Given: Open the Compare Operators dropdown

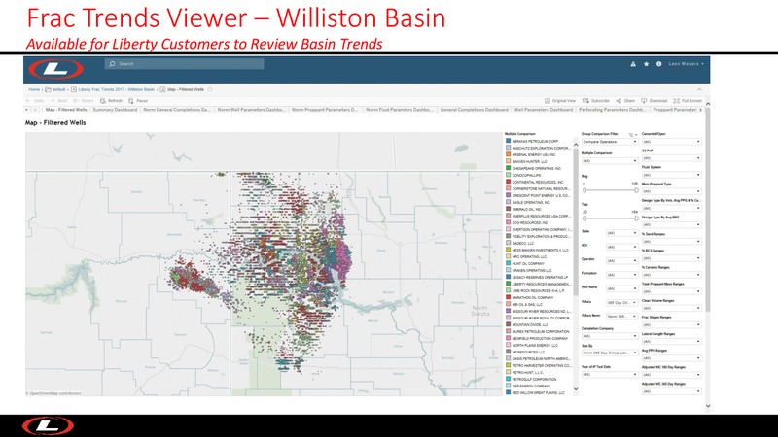Looking at the screenshot, I should point(610,142).
